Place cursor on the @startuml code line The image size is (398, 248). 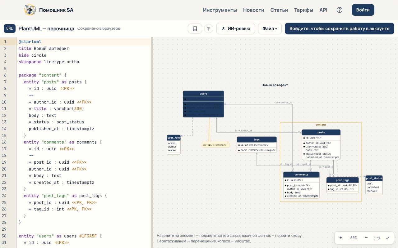(84, 42)
